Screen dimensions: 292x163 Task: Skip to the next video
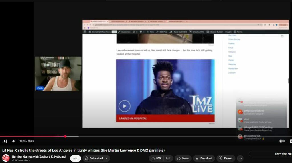tap(5, 141)
